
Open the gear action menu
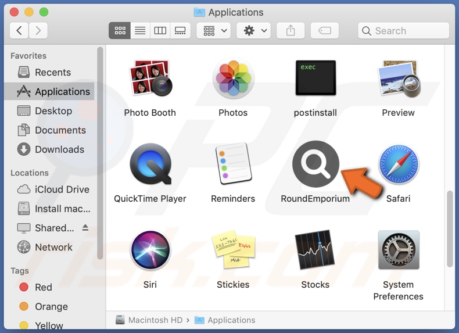pos(253,30)
